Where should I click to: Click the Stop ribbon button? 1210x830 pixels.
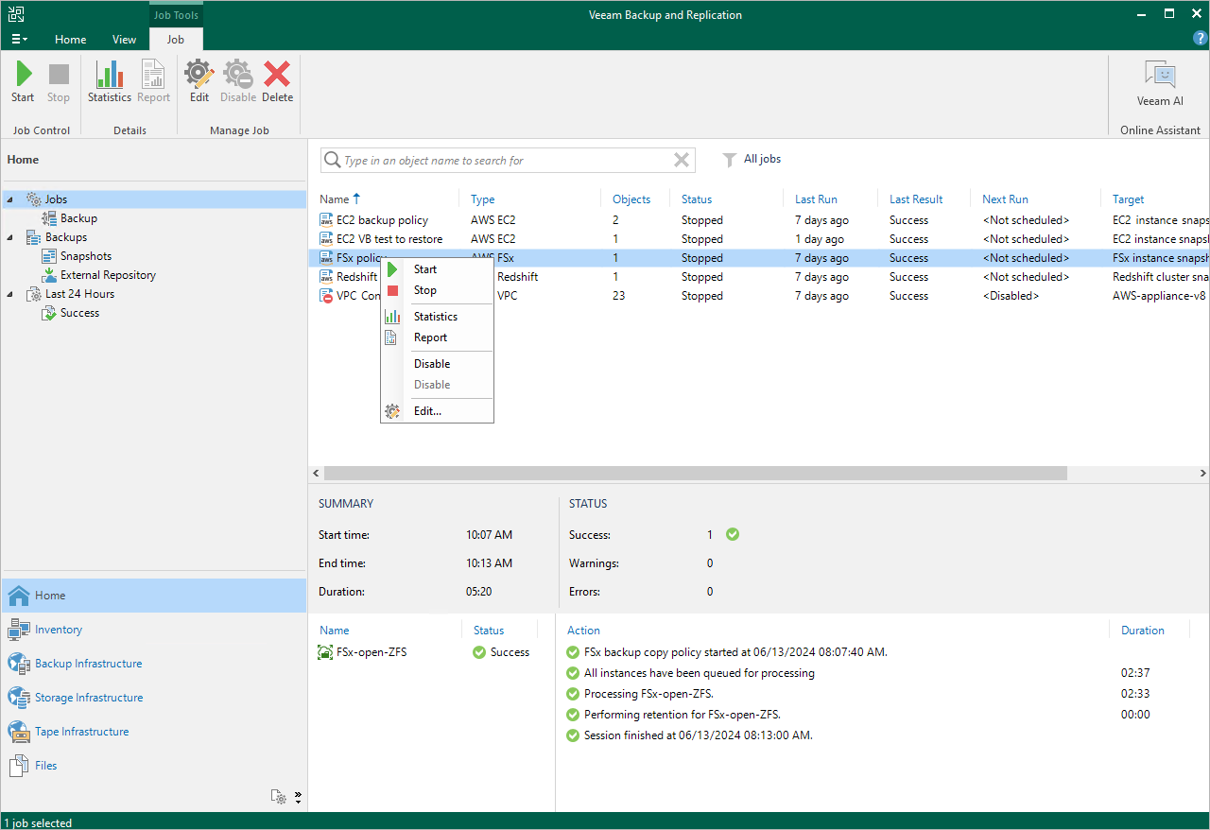pos(59,82)
